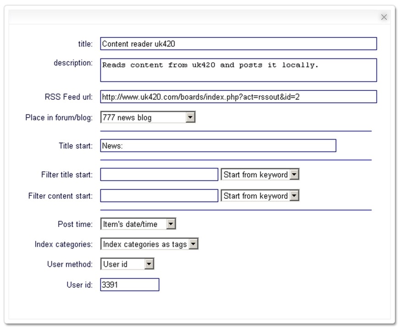The height and width of the screenshot is (330, 400).
Task: Click the User id field showing 3391
Action: click(x=129, y=285)
